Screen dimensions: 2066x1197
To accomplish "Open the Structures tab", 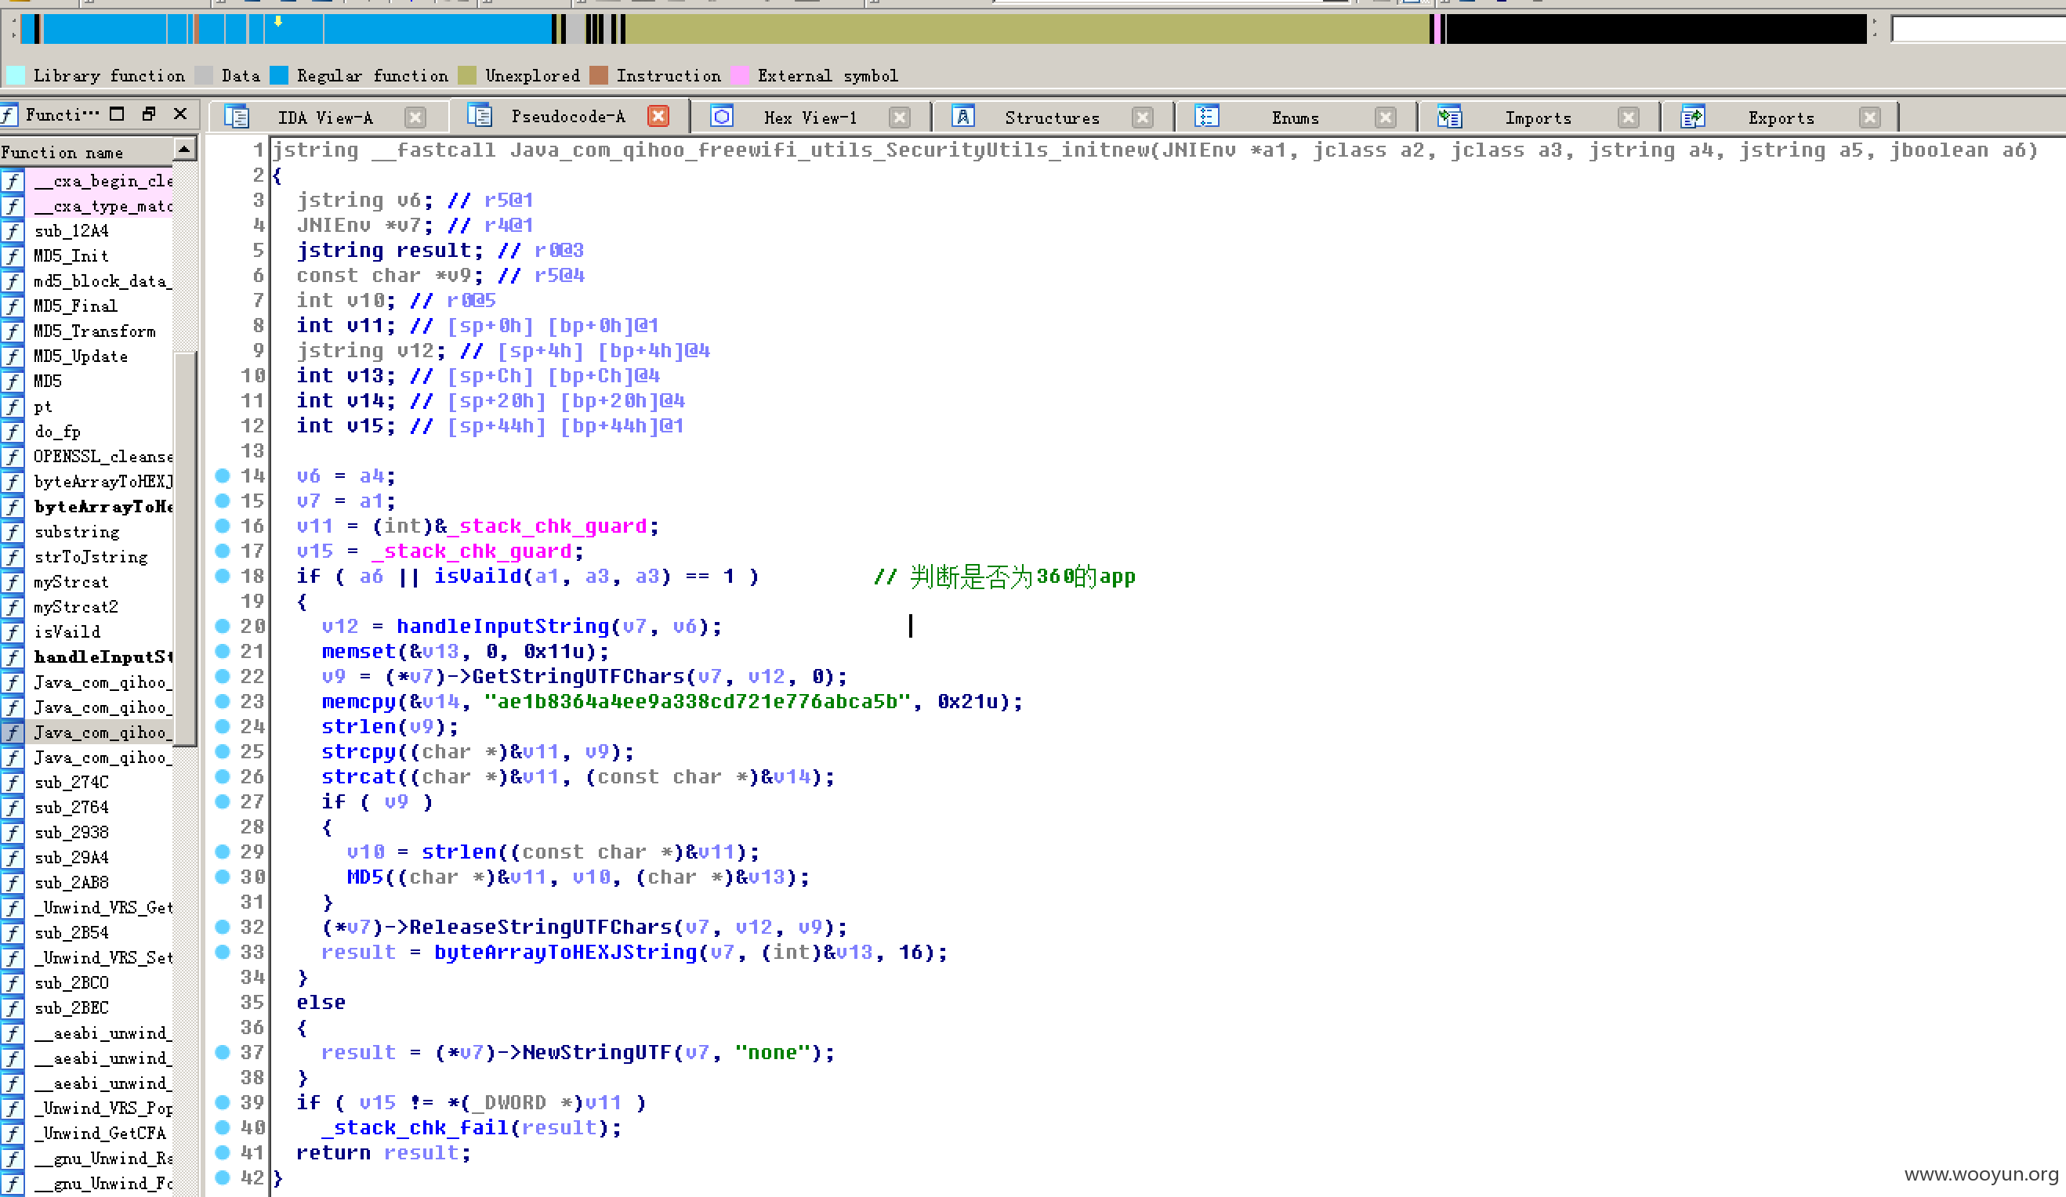I will (1052, 118).
